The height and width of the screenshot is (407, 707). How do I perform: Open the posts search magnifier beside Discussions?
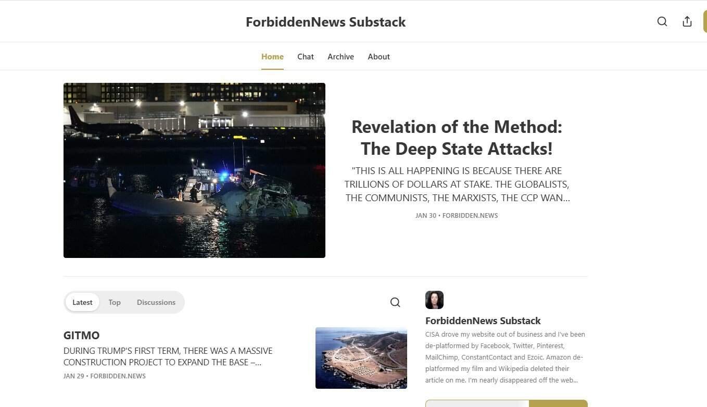(395, 302)
